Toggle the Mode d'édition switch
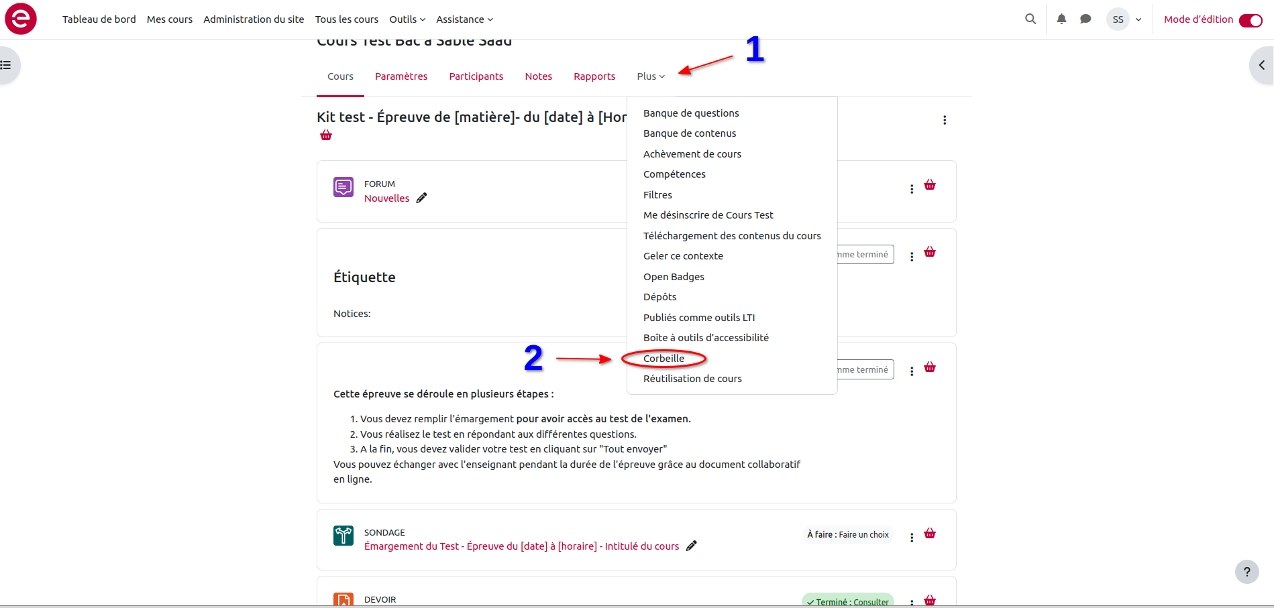 tap(1251, 20)
